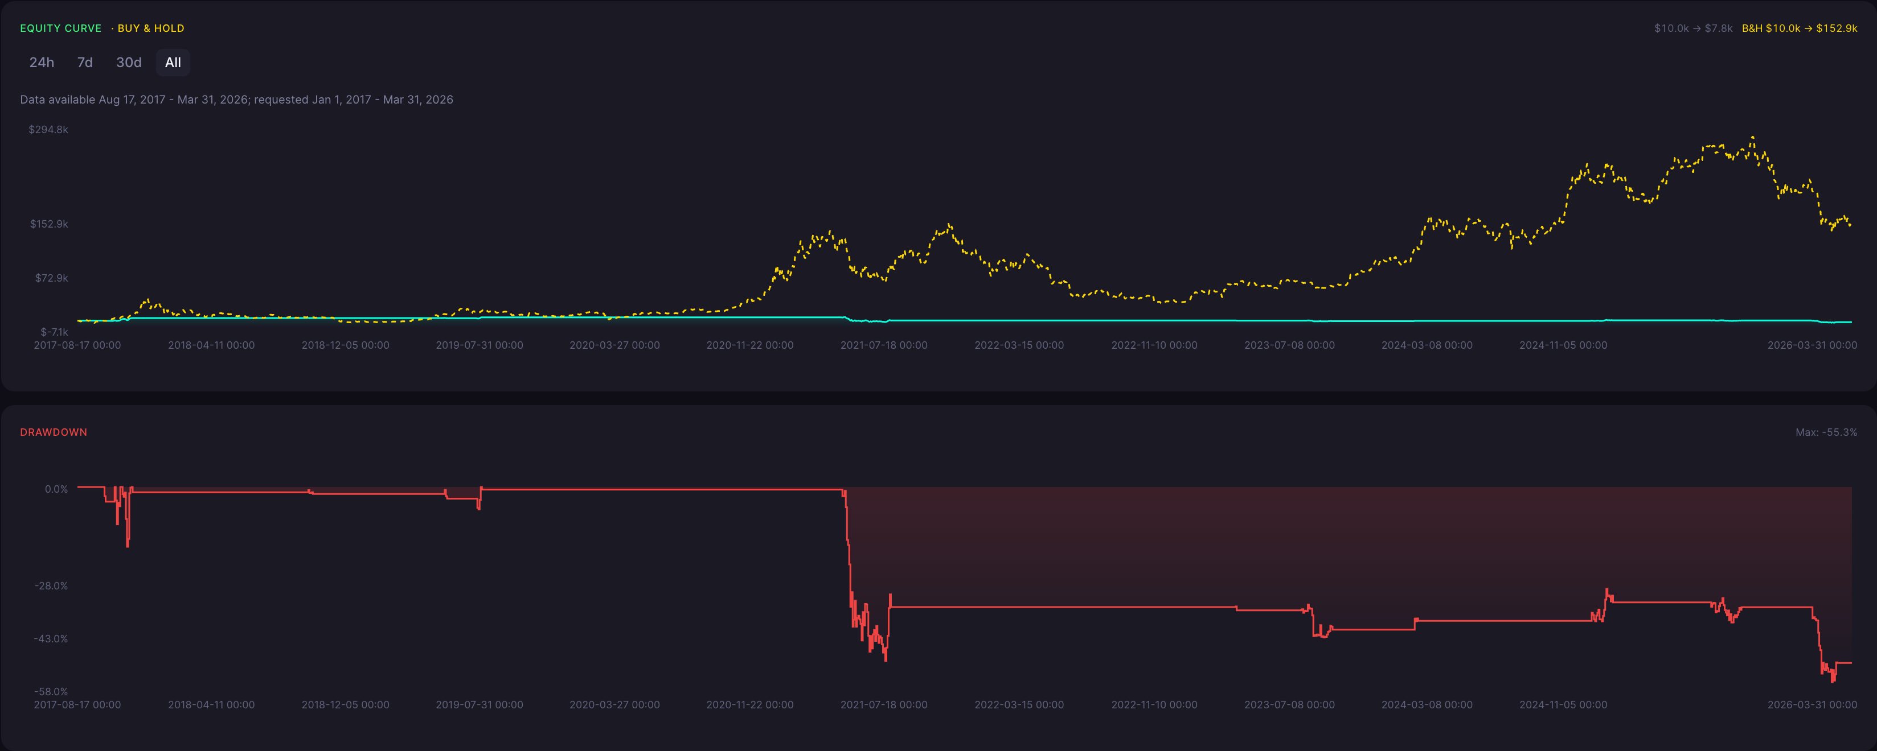Select the 7d time range

tap(84, 63)
